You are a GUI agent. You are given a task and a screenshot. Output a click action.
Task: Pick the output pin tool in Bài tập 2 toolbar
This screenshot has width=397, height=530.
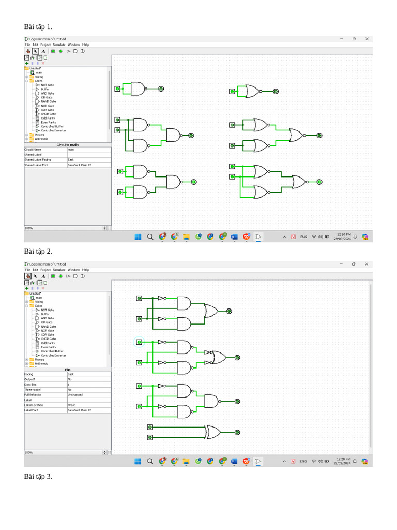tap(61, 276)
